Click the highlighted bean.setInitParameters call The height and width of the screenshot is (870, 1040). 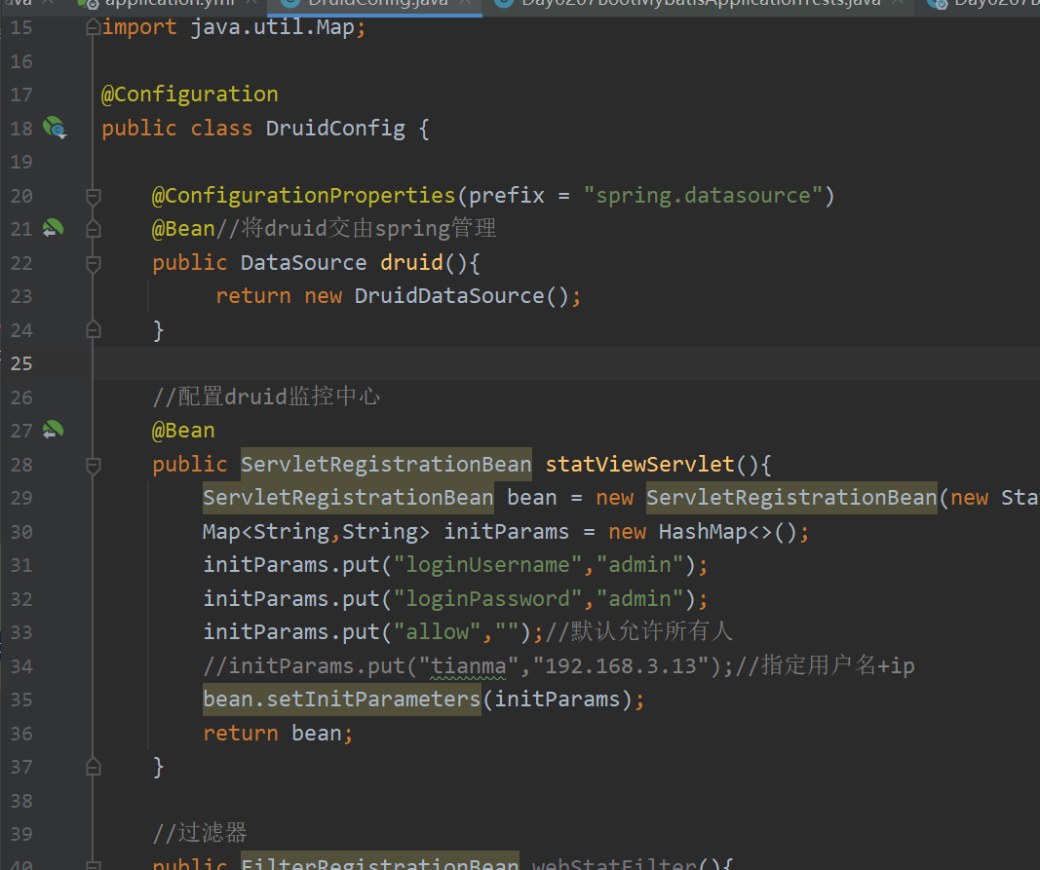(341, 700)
